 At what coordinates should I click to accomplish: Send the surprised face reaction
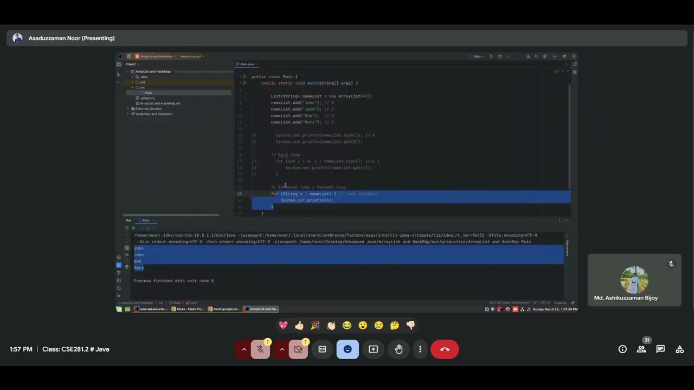(x=363, y=325)
